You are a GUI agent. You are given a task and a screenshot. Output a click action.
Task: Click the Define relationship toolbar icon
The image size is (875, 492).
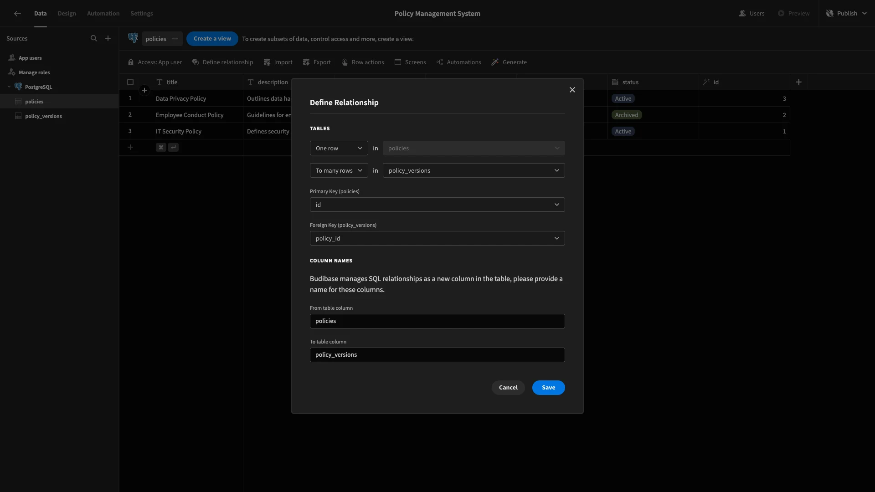[196, 62]
